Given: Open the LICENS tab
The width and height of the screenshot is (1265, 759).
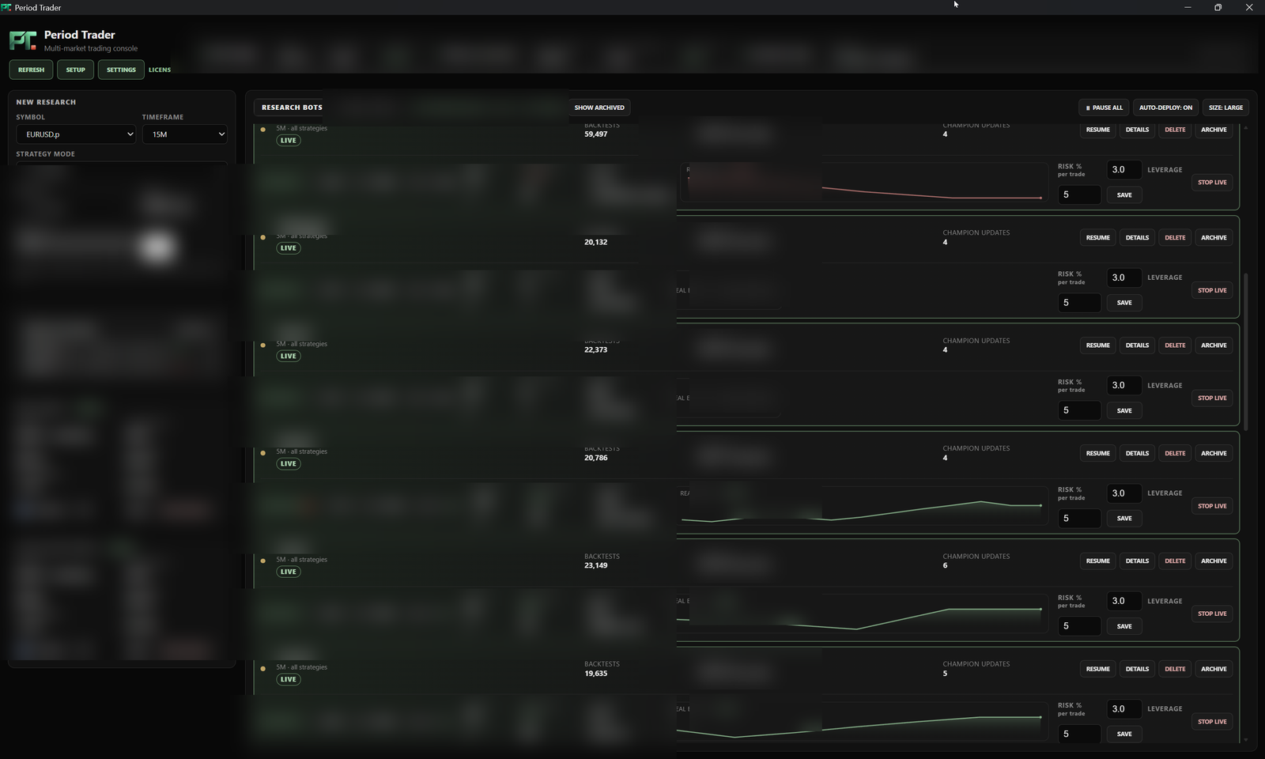Looking at the screenshot, I should point(160,70).
